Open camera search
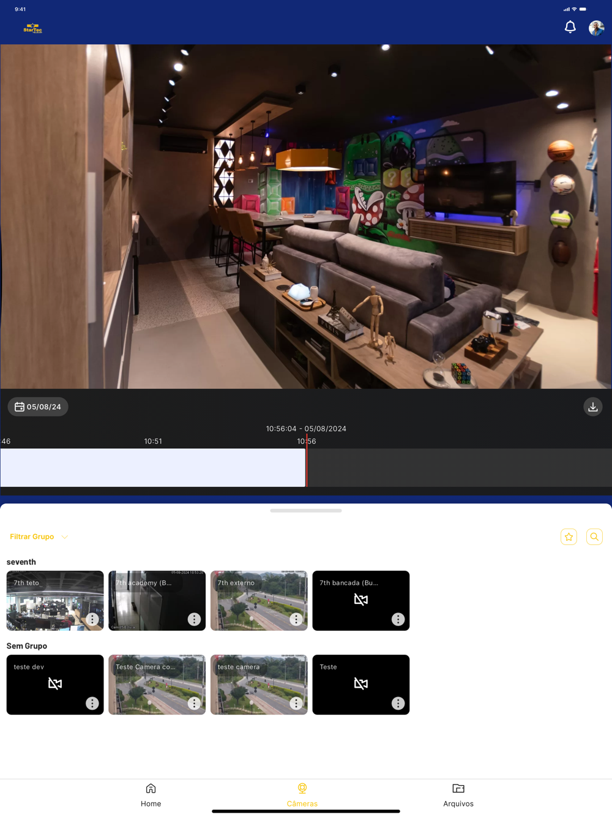This screenshot has width=612, height=817. click(594, 537)
